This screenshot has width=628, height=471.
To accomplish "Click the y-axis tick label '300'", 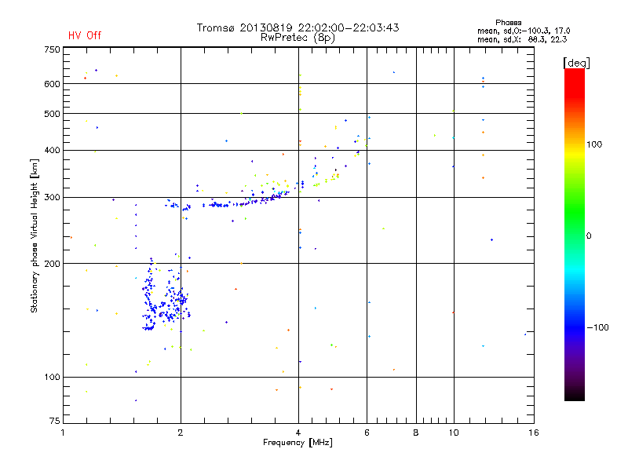I will click(52, 198).
